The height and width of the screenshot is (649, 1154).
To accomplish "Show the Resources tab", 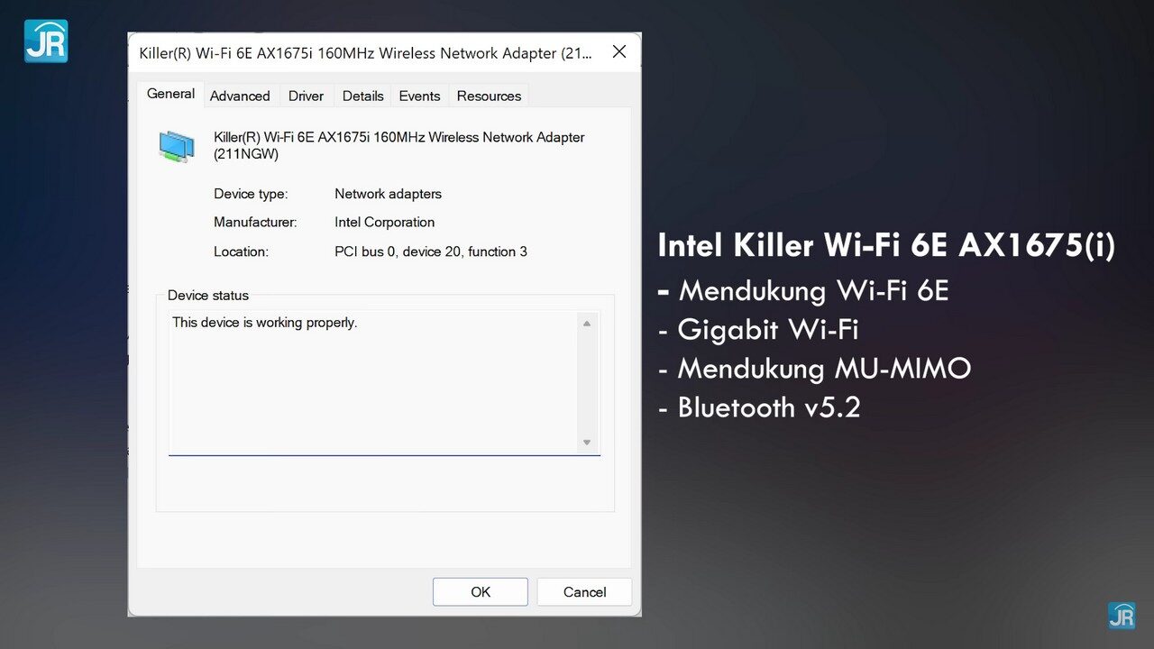I will [x=489, y=96].
